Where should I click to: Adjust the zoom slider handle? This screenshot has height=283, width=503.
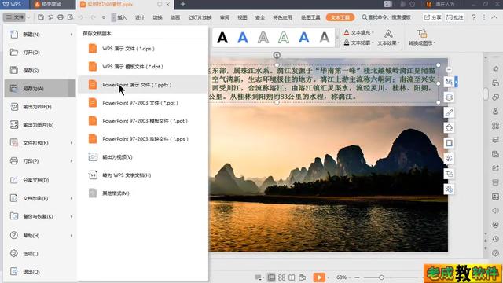coord(381,277)
